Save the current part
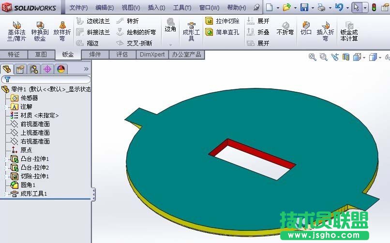The height and width of the screenshot is (243, 390). click(x=304, y=7)
